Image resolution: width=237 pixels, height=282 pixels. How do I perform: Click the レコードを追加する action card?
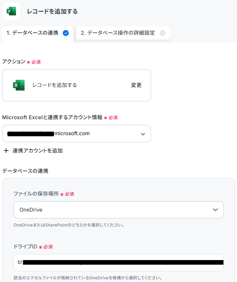click(x=77, y=85)
